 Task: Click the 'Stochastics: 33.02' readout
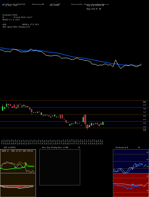(x=10, y=15)
